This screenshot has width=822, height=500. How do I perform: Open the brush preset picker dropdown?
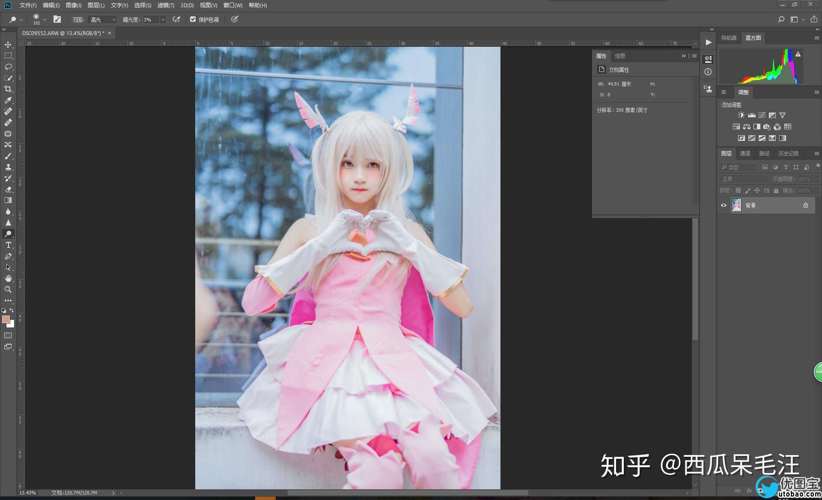click(x=45, y=20)
